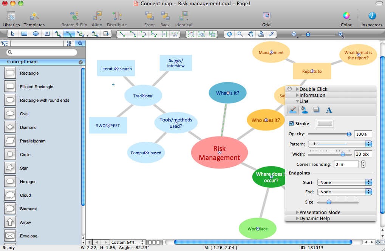This screenshot has height=251, width=385.
Task: Open the Start endpoint dropdown
Action: pyautogui.click(x=345, y=182)
